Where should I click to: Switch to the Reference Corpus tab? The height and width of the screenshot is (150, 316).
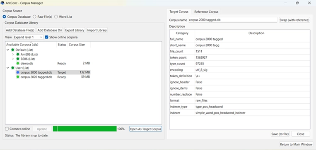tap(206, 12)
